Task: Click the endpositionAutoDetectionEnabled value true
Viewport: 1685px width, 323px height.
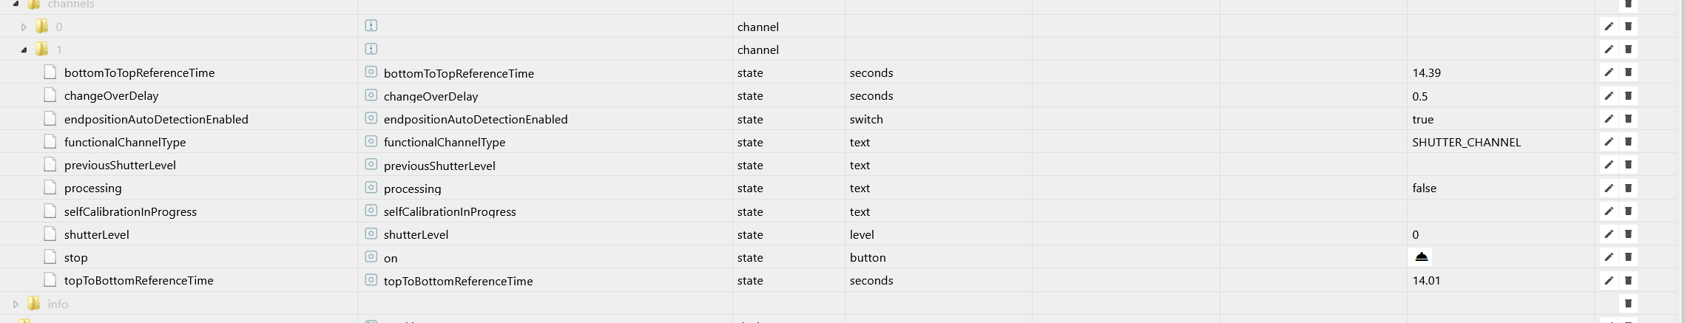Action: click(1422, 119)
